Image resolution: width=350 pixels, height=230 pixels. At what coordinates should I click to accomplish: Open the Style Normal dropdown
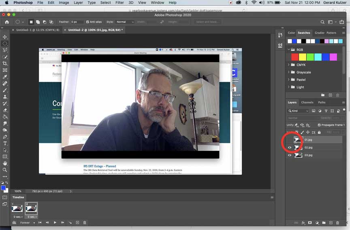coord(125,22)
